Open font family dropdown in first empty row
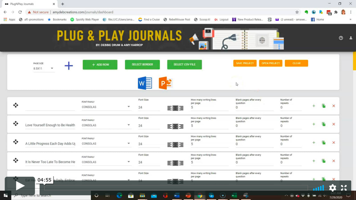The width and height of the screenshot is (356, 200). (106, 107)
